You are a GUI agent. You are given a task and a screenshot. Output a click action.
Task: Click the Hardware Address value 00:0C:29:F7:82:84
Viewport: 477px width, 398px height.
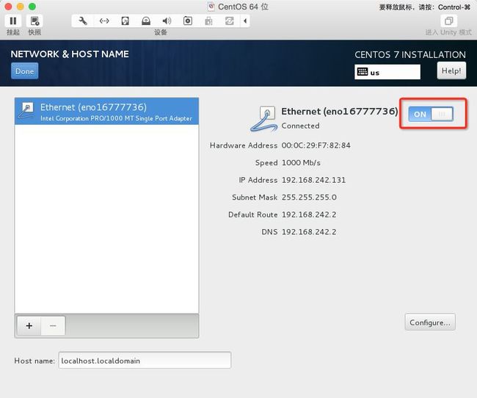click(316, 145)
